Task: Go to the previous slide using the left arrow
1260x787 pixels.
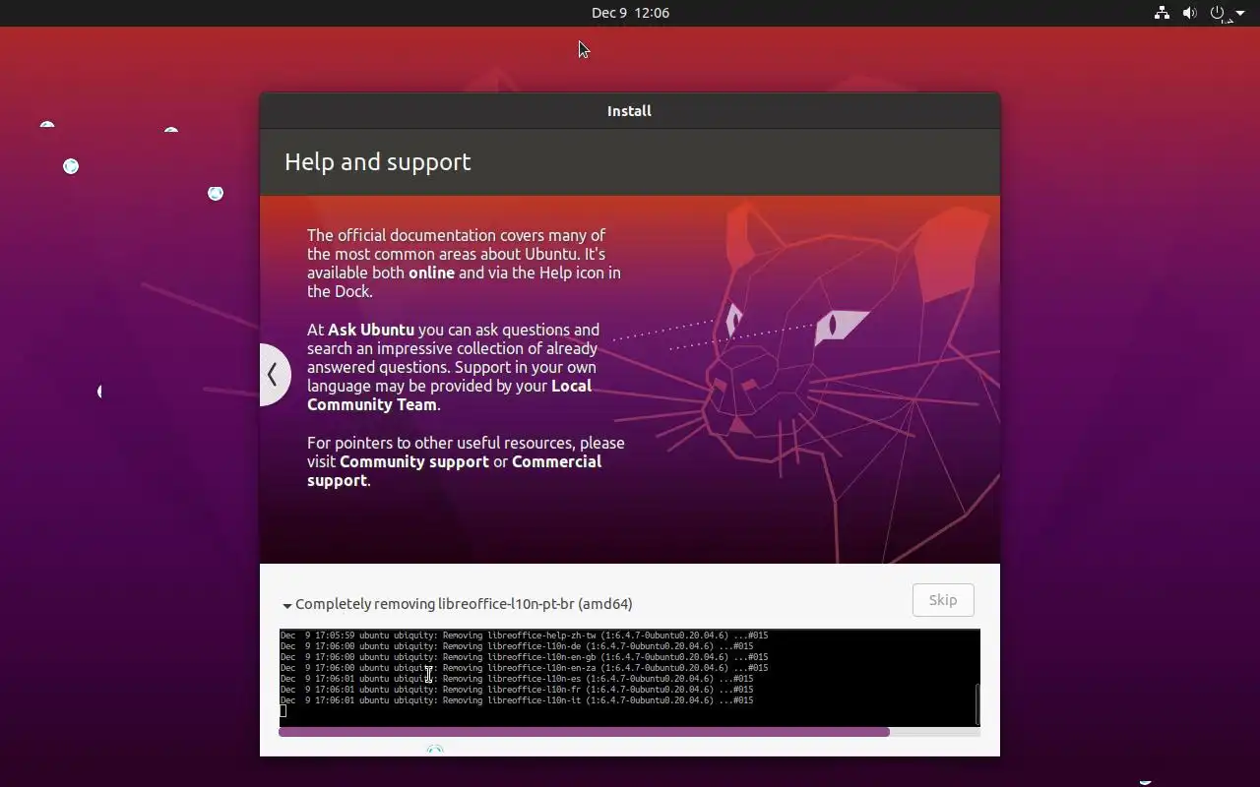Action: coord(274,374)
